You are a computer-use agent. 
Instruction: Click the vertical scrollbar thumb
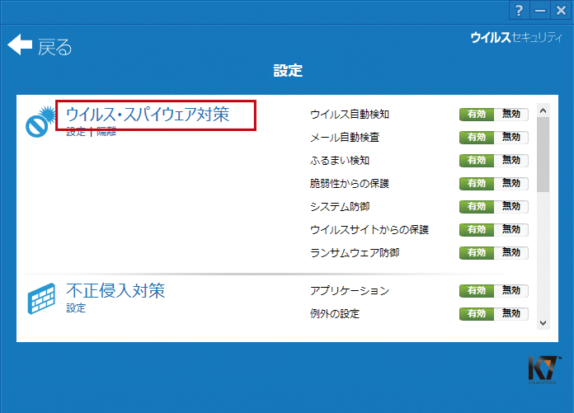pos(543,154)
